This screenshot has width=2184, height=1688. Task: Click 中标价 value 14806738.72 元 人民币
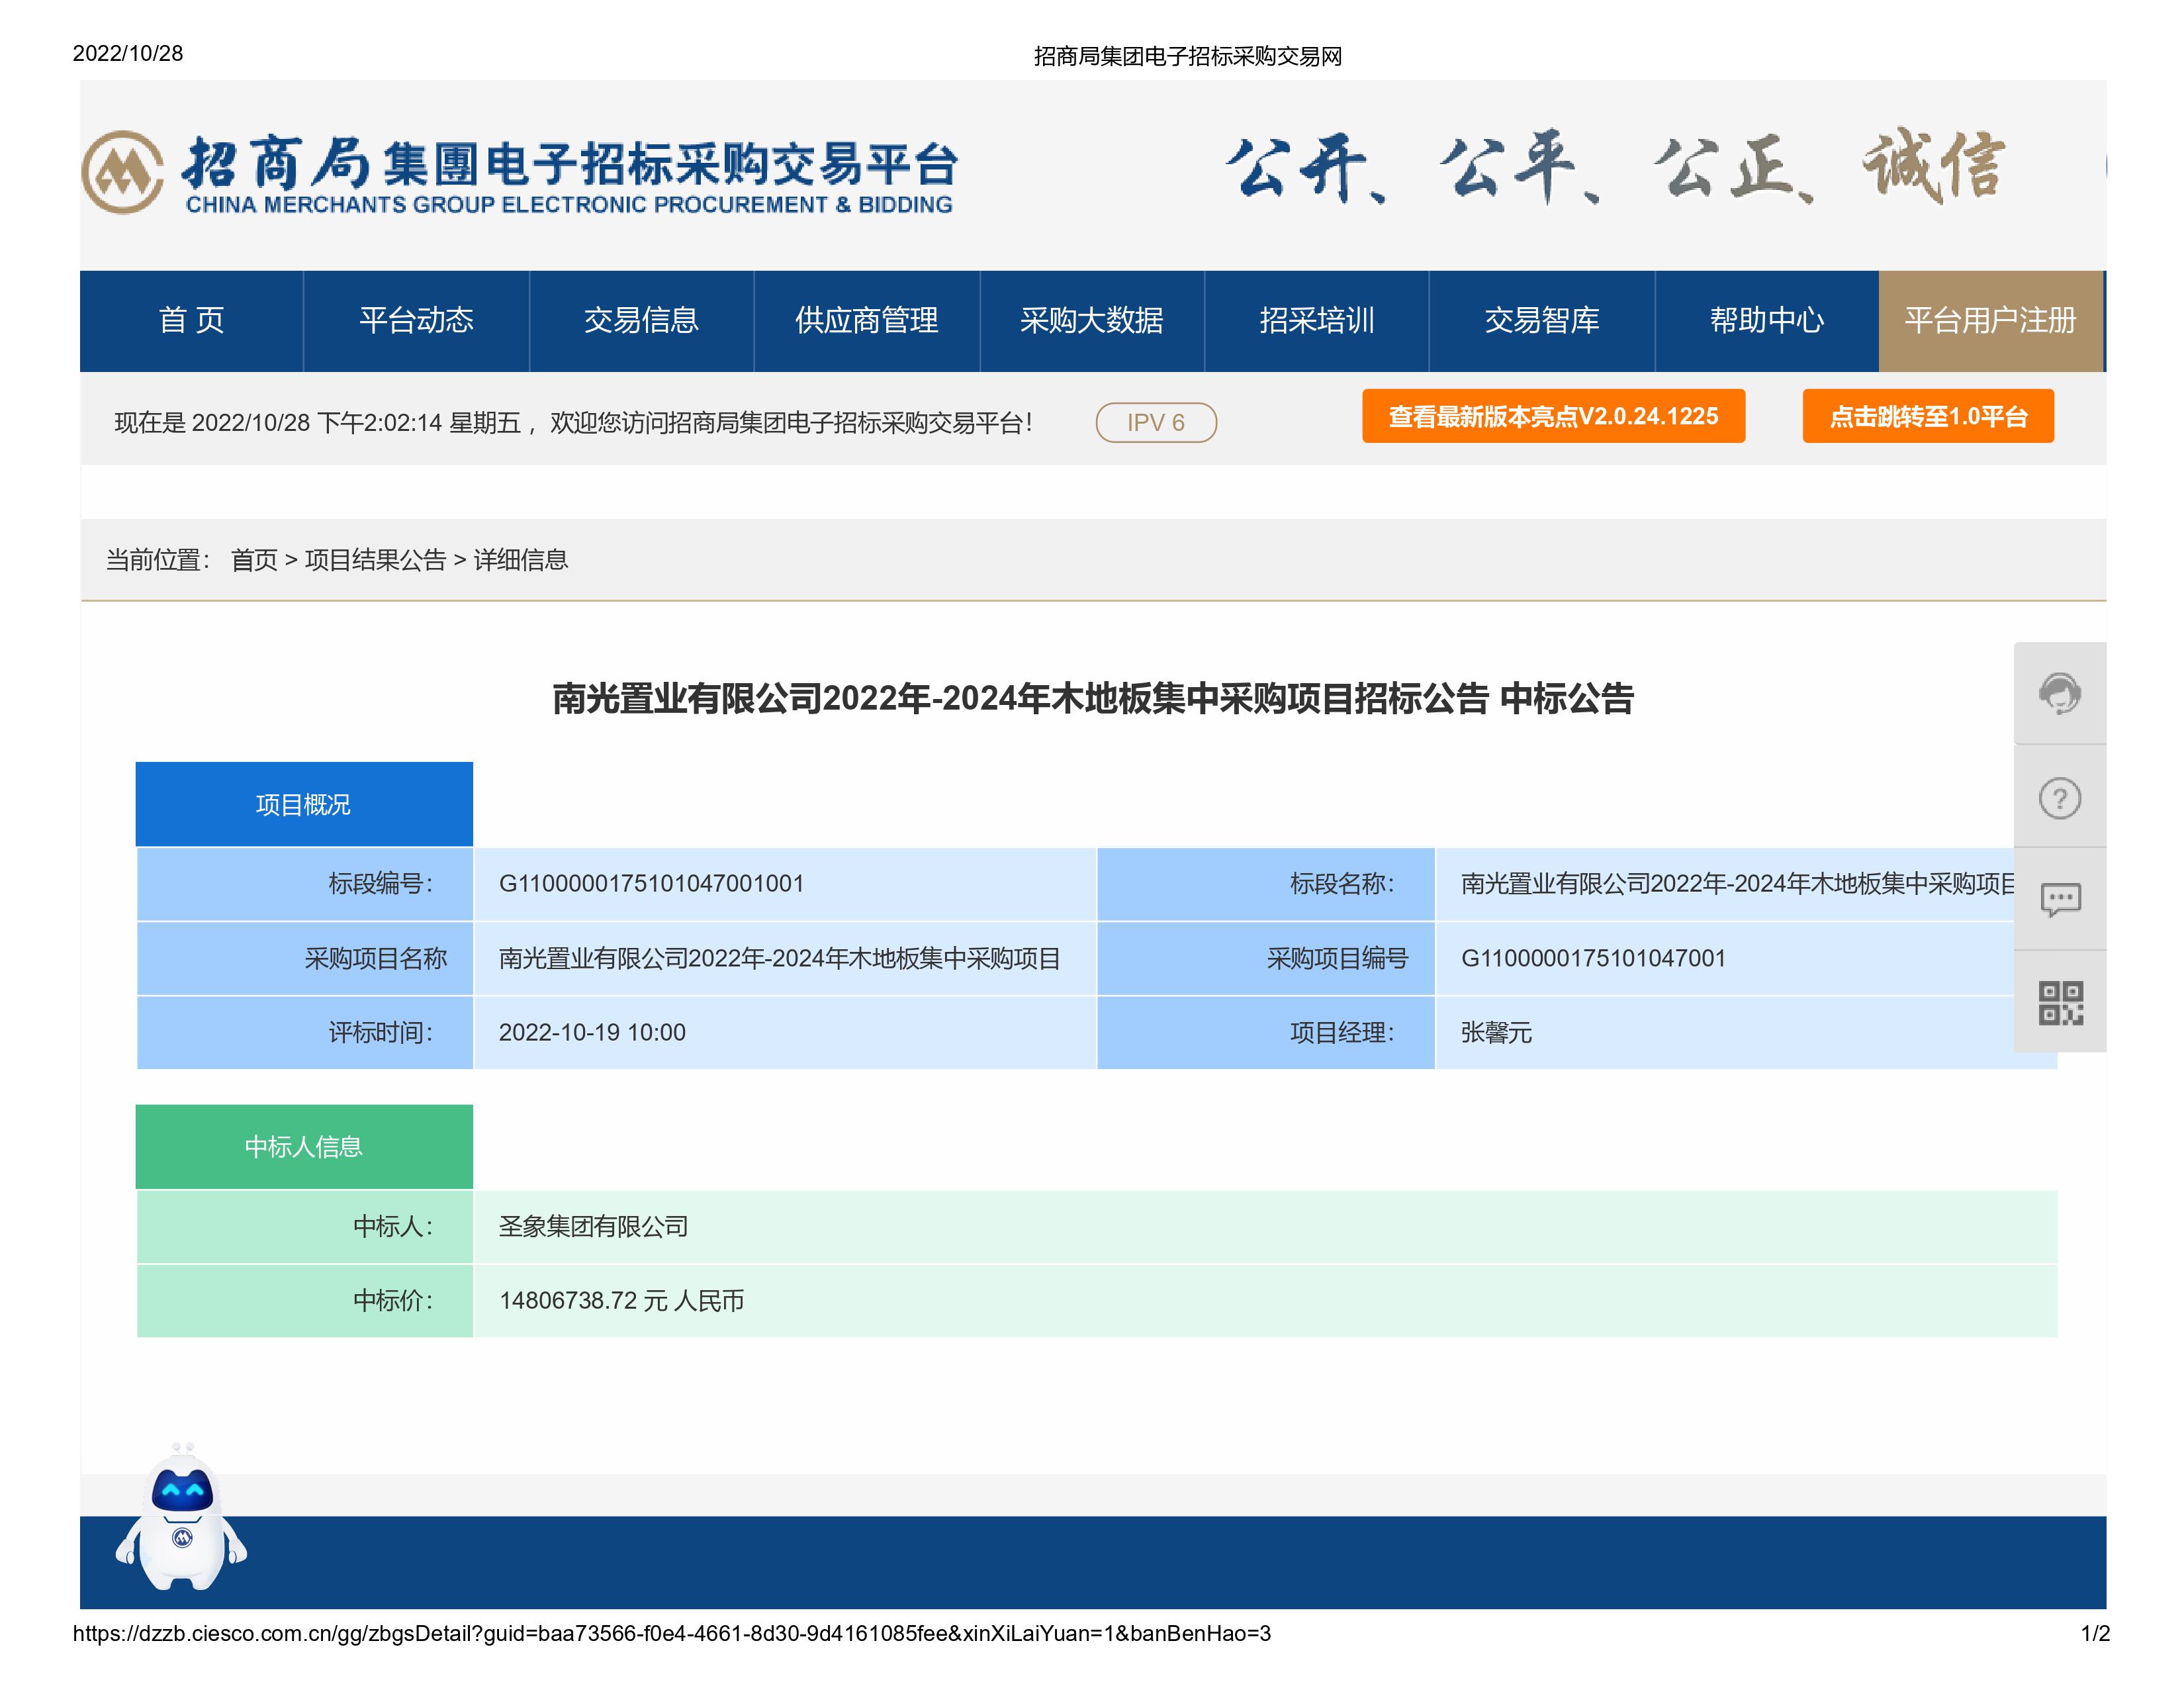(621, 1300)
